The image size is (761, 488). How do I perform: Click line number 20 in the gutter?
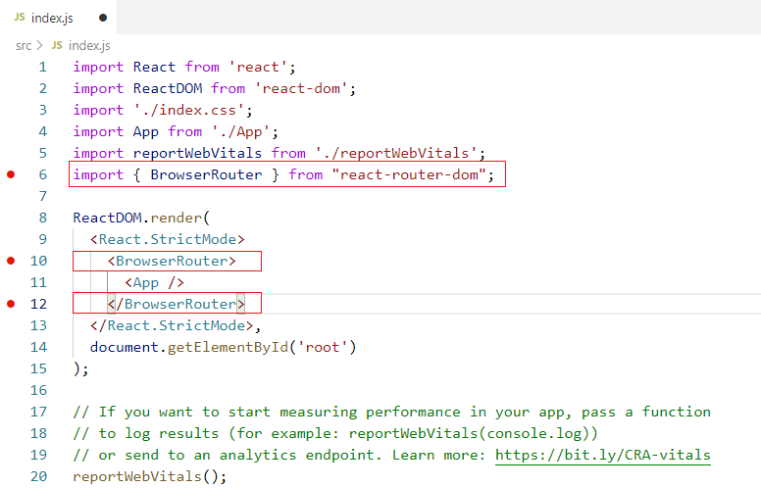pos(38,476)
